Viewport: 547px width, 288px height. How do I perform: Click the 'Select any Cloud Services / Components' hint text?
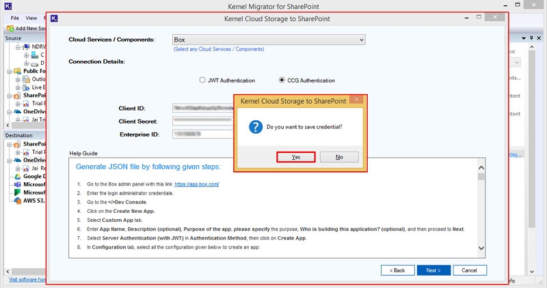(219, 49)
